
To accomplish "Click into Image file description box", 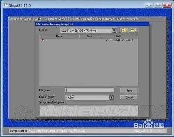I will point(89,110).
